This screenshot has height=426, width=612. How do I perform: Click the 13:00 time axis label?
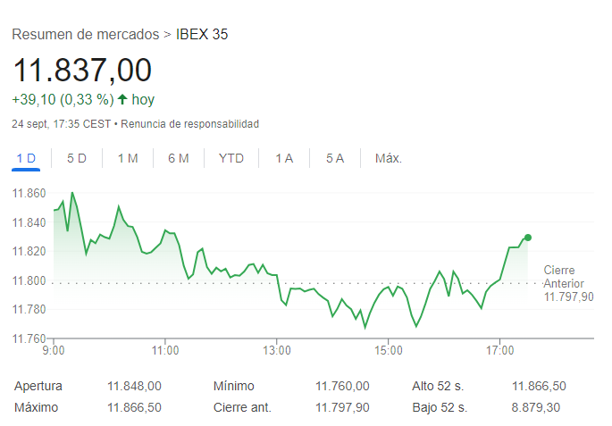277,349
